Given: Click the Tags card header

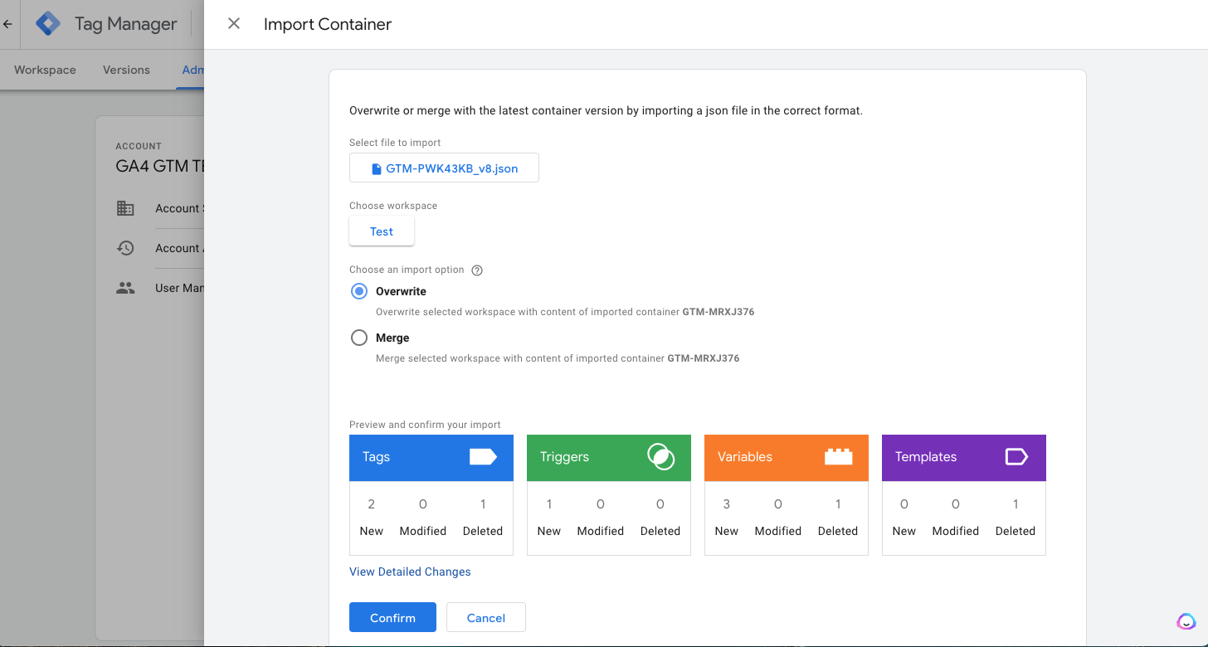Looking at the screenshot, I should pos(431,457).
